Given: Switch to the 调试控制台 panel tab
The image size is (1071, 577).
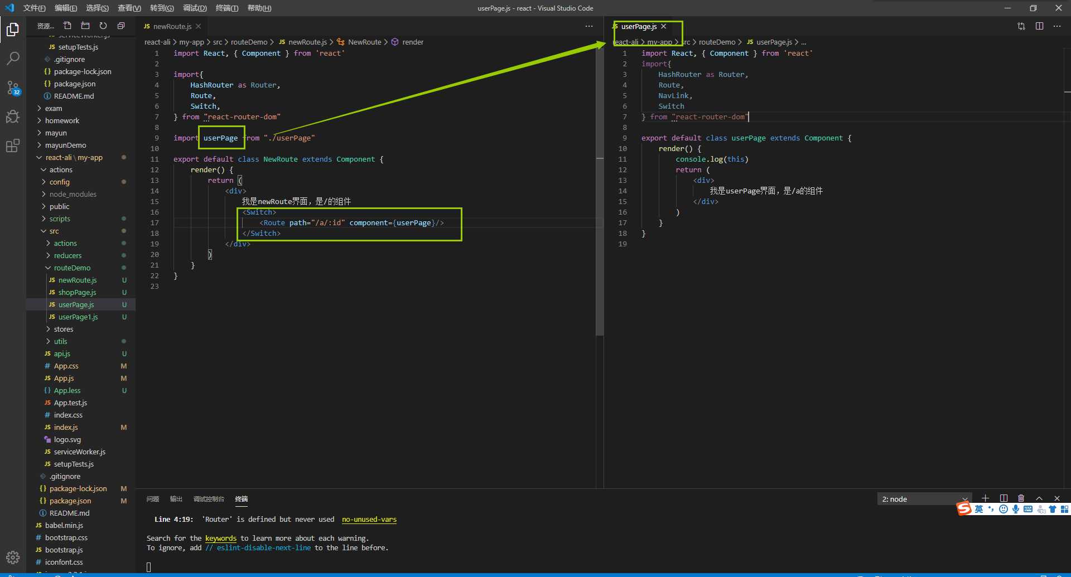Looking at the screenshot, I should pyautogui.click(x=209, y=499).
